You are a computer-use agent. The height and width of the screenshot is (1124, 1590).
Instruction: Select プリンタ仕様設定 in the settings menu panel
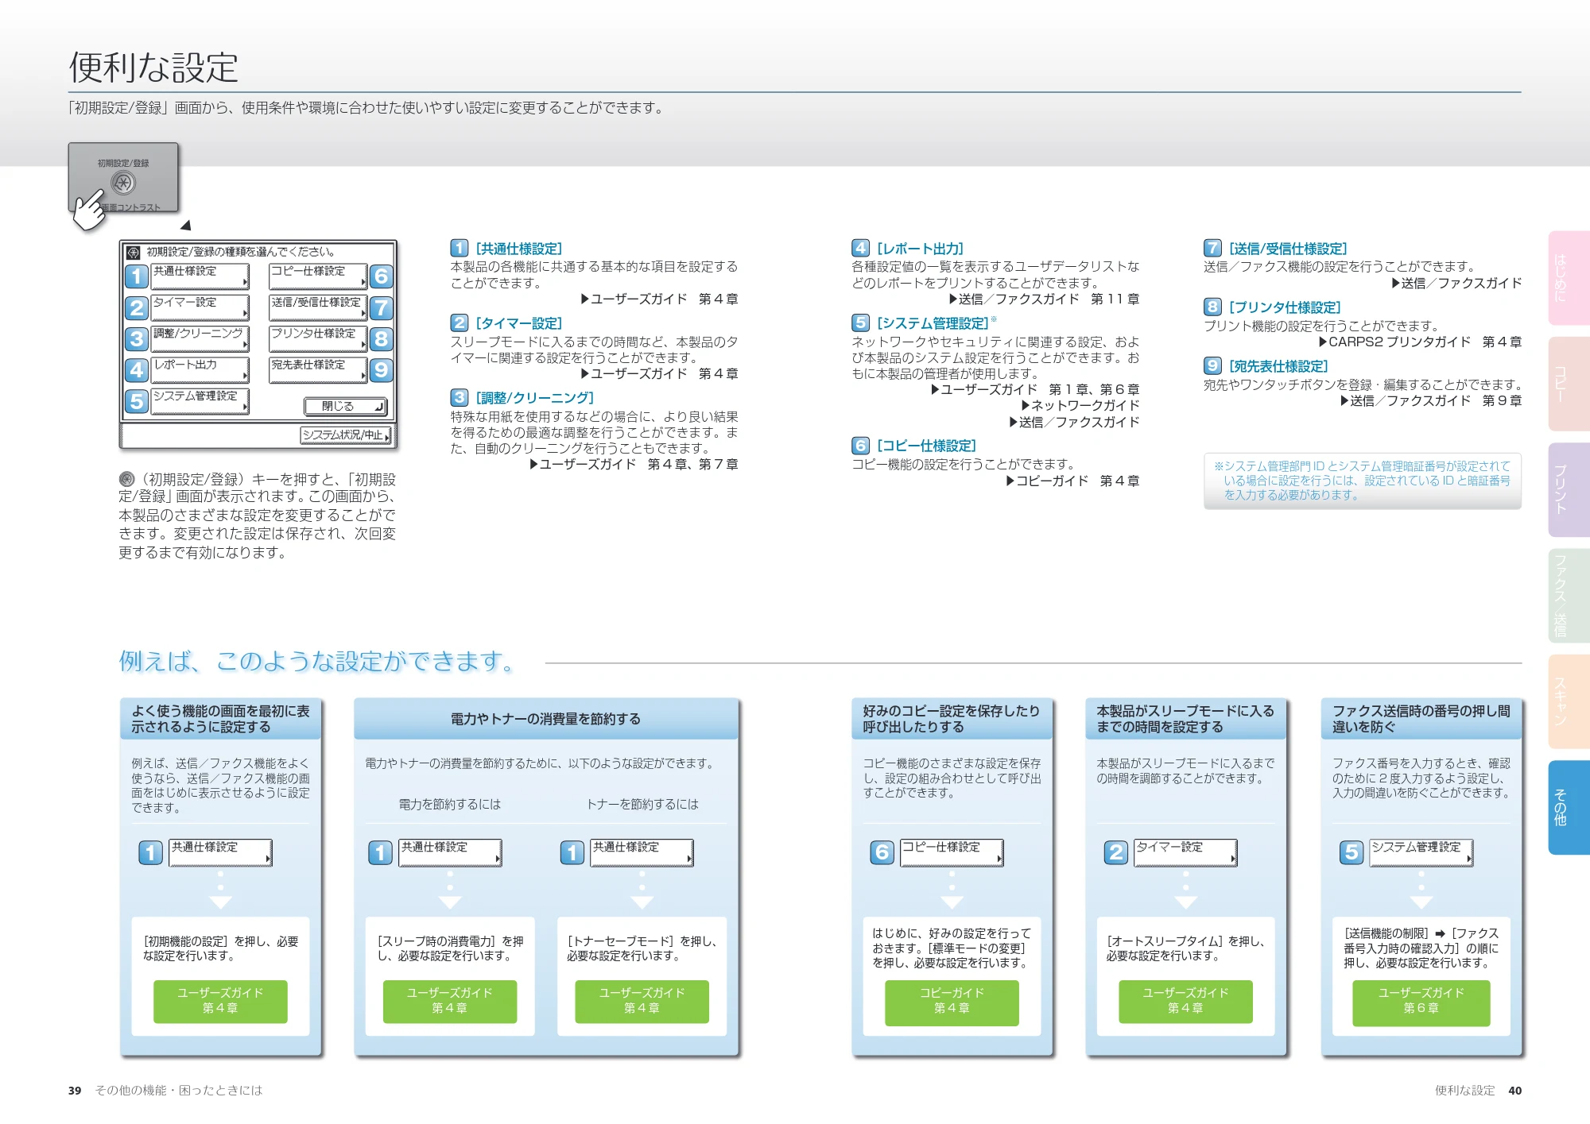[x=318, y=338]
